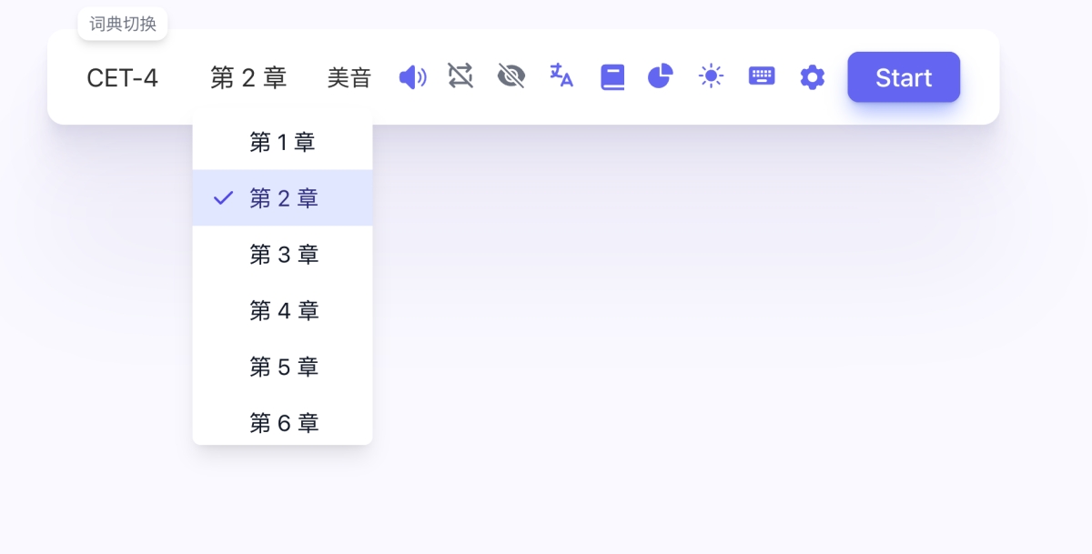Choose 第 6 章 at list bottom
Image resolution: width=1092 pixels, height=554 pixels.
pyautogui.click(x=283, y=423)
